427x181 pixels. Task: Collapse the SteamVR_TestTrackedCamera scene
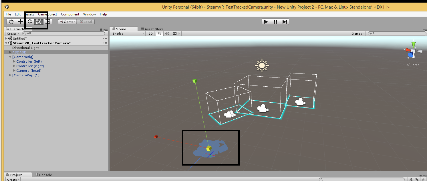(7, 43)
